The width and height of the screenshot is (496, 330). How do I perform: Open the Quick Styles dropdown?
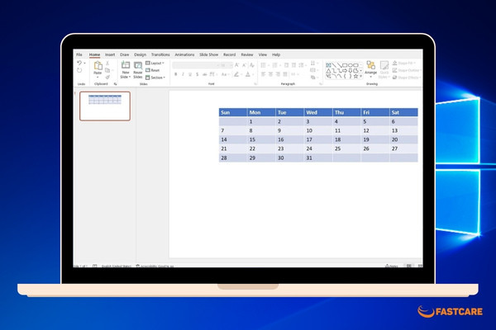[384, 70]
